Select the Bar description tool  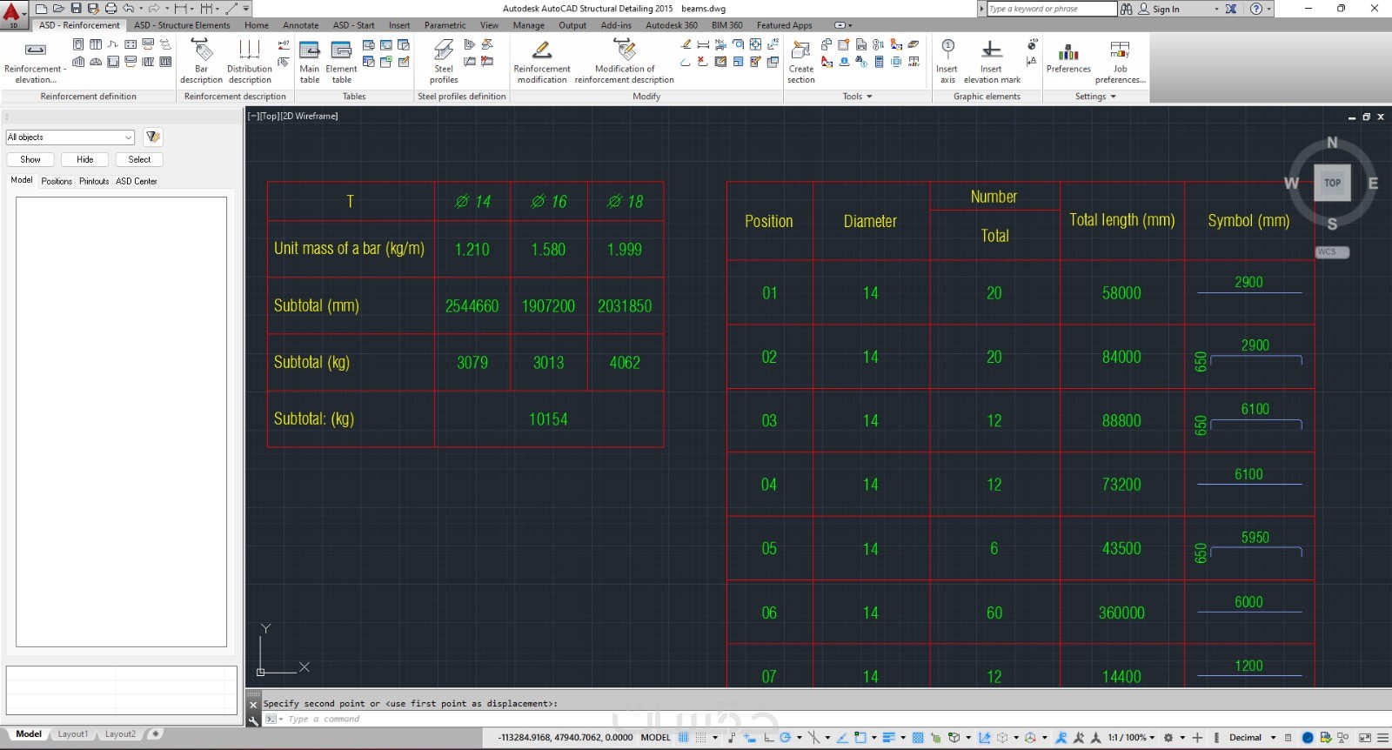pyautogui.click(x=201, y=61)
